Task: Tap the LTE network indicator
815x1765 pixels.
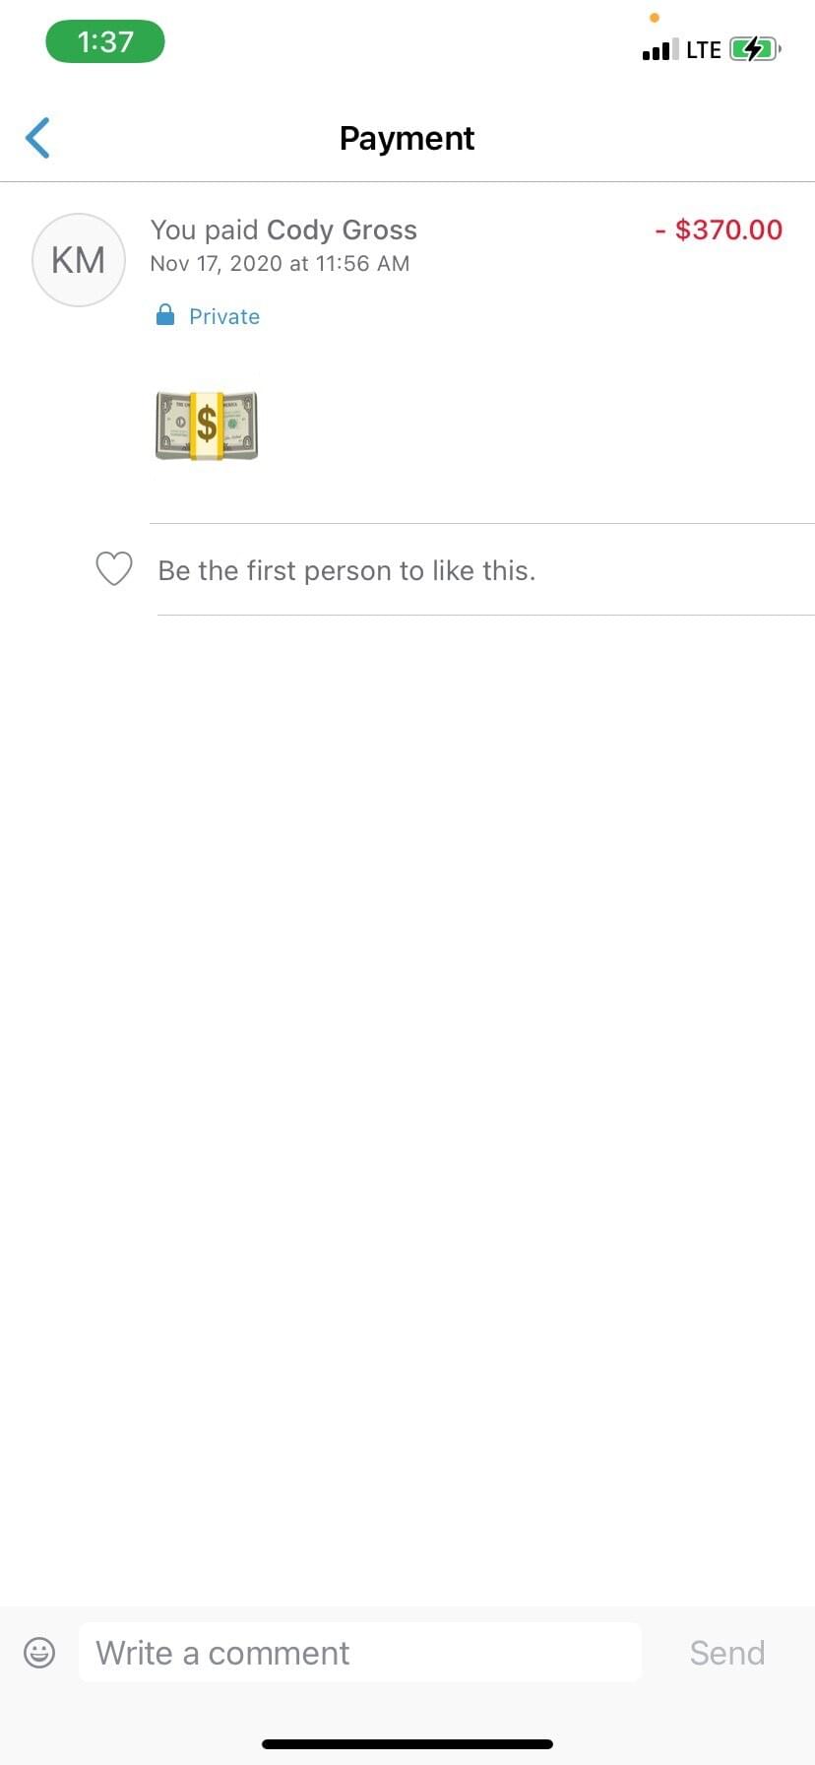Action: [x=704, y=49]
